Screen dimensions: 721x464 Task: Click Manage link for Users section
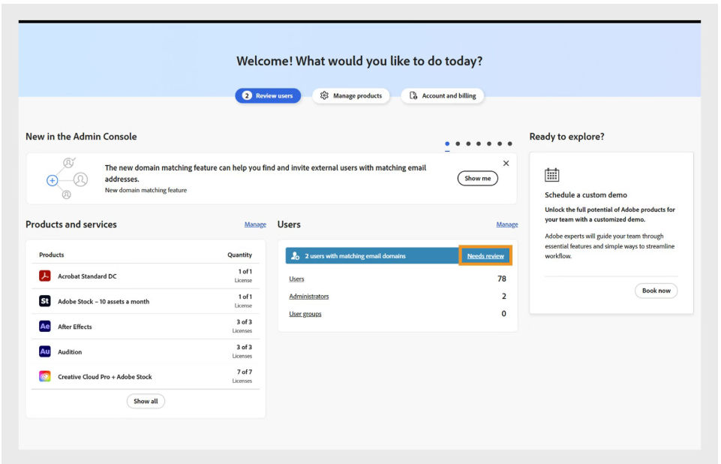(x=507, y=224)
